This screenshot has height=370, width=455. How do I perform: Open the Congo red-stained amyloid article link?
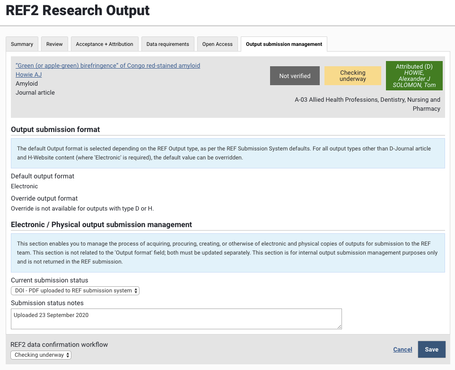(108, 65)
